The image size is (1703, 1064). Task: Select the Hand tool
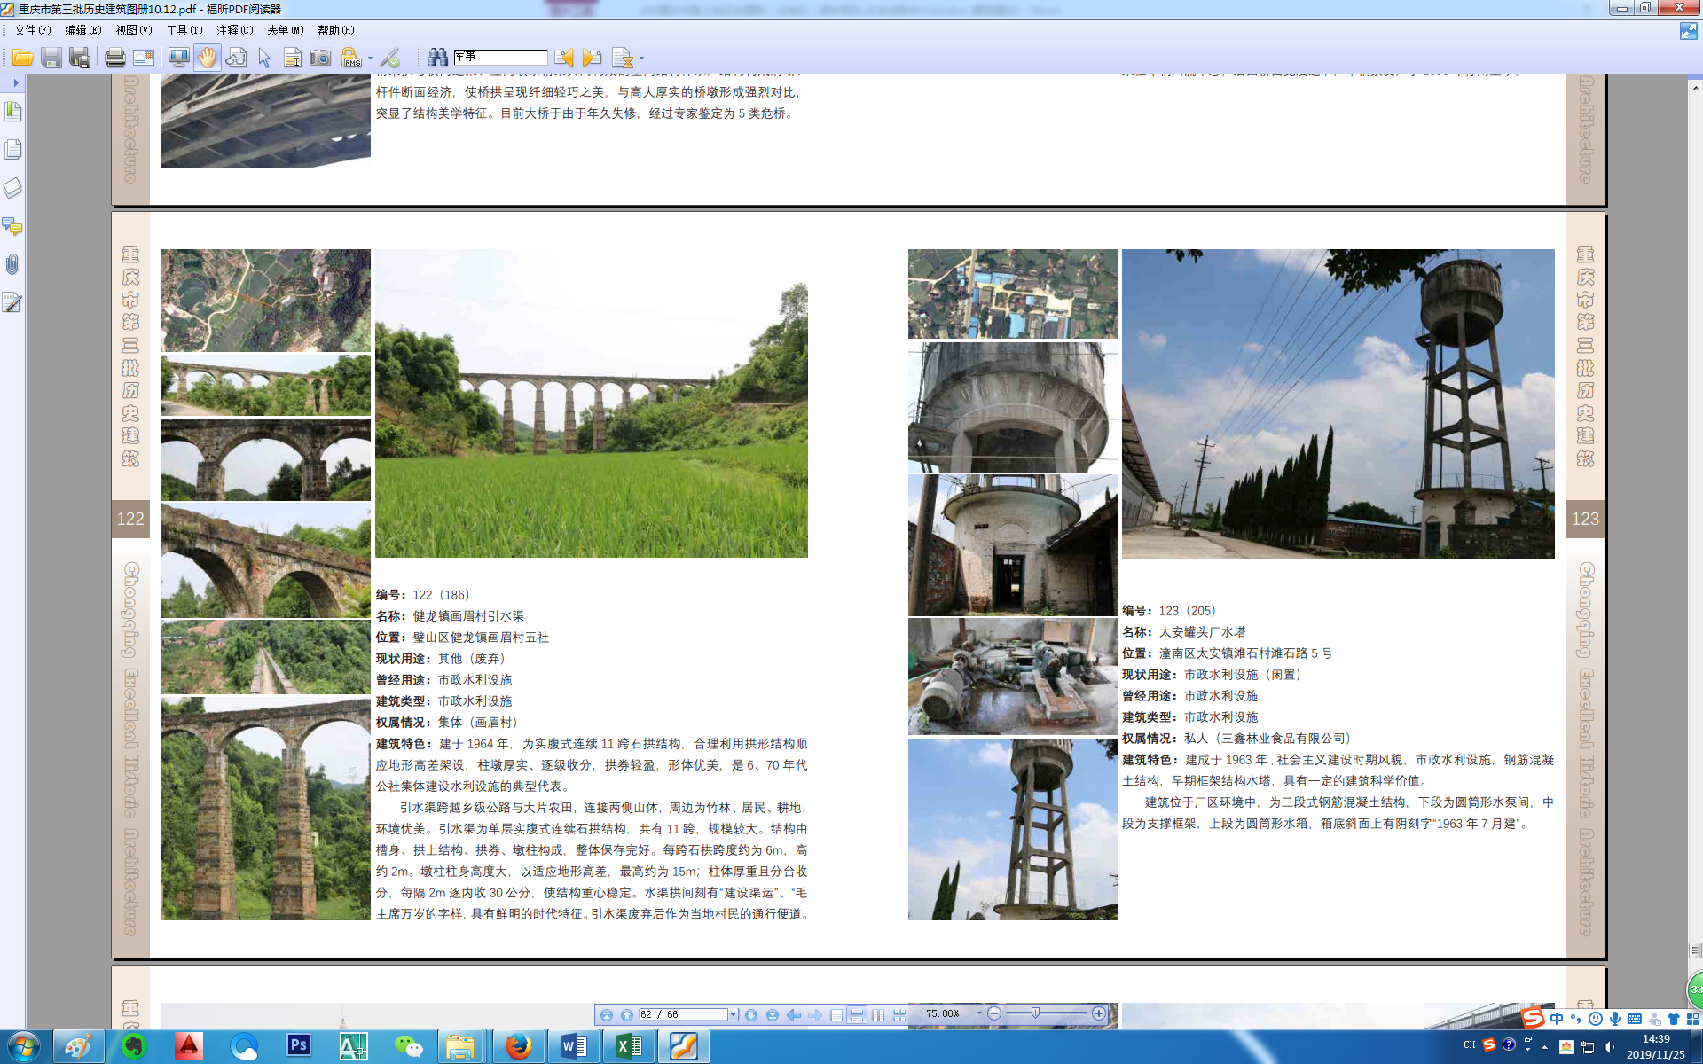[208, 58]
